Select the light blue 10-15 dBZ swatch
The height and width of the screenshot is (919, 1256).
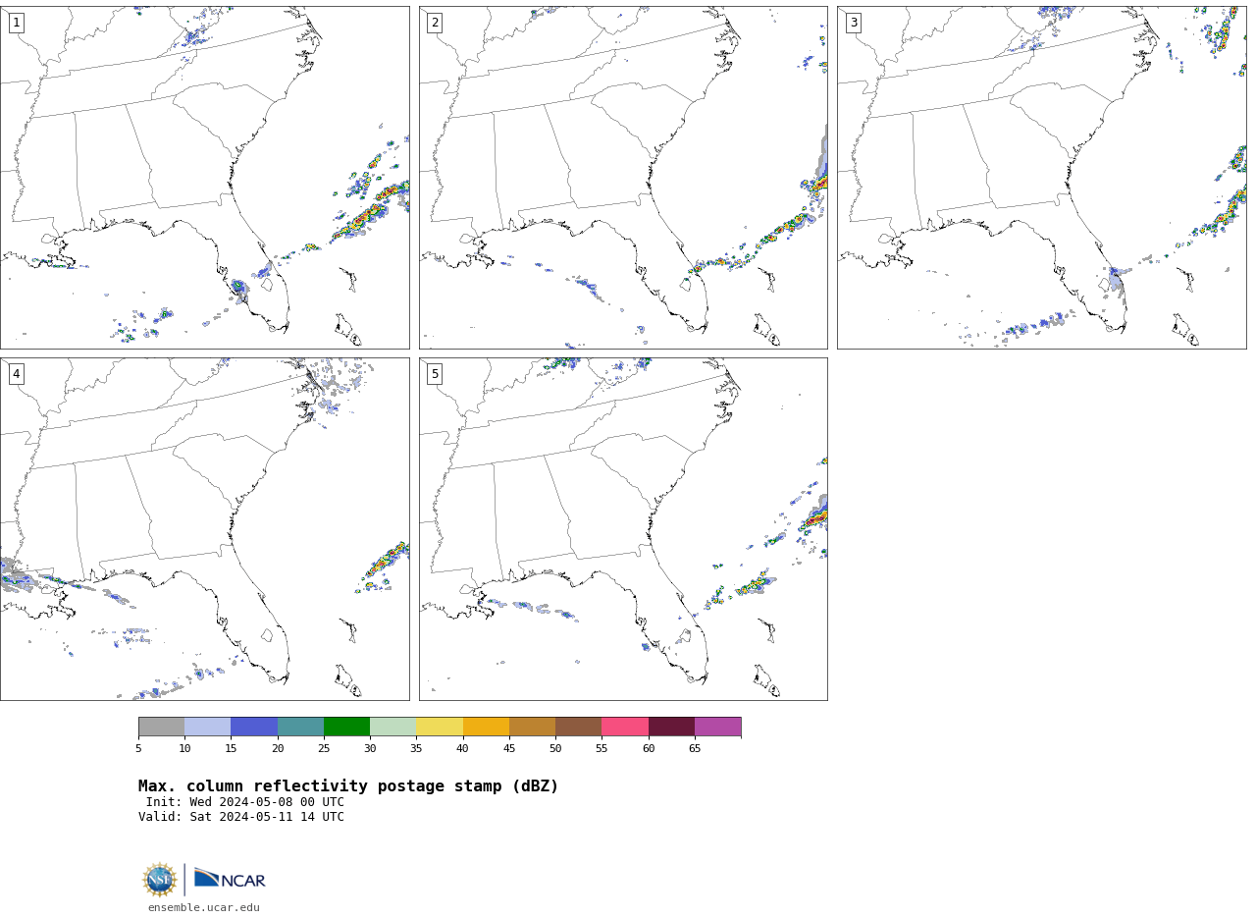coord(207,727)
